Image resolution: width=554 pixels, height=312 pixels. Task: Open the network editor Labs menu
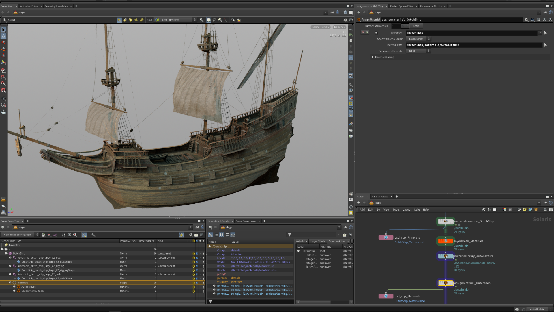(x=417, y=210)
